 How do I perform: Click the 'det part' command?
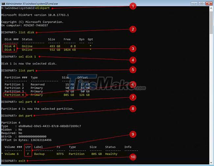(25, 116)
